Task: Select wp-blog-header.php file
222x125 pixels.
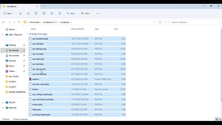Action: [x=77, y=115]
